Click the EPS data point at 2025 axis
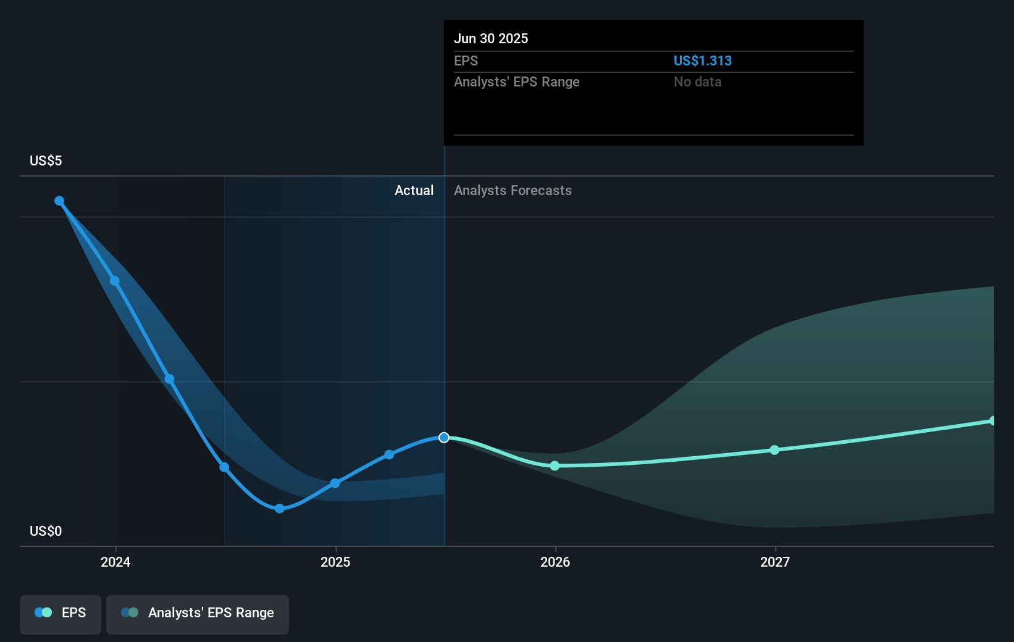The image size is (1014, 642). click(x=335, y=483)
